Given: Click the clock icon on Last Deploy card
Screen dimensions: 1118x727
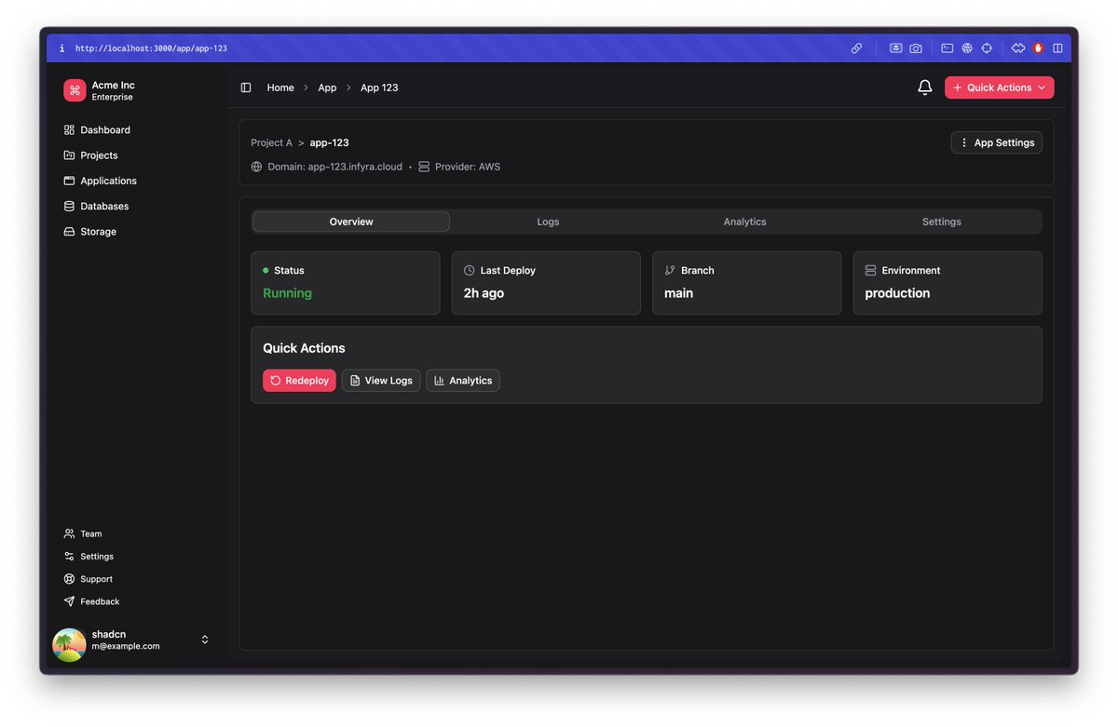Looking at the screenshot, I should [470, 270].
